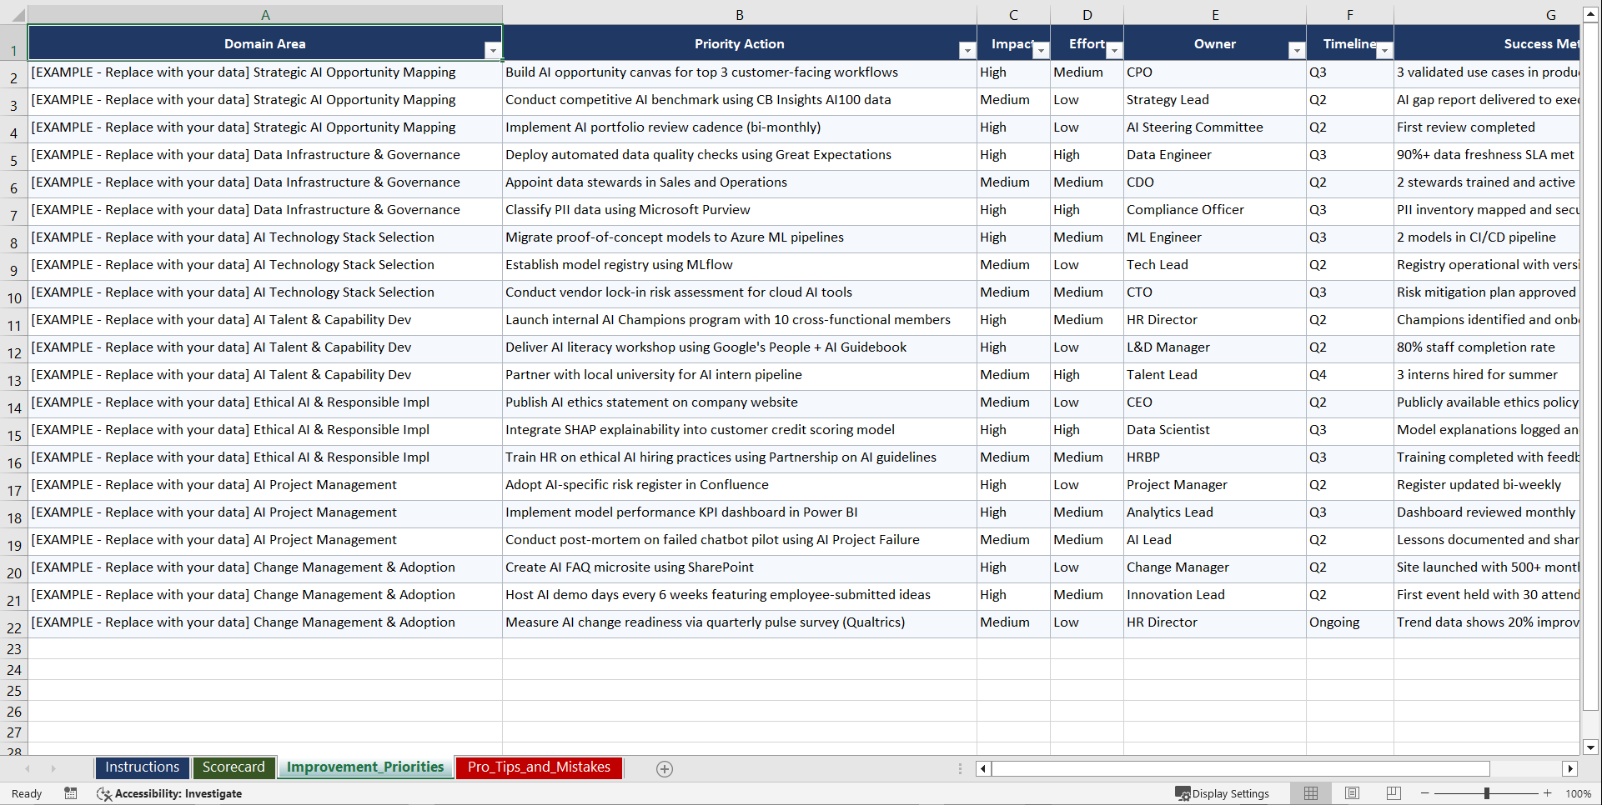Image resolution: width=1602 pixels, height=805 pixels.
Task: Zoom in using the plus icon
Action: tap(1547, 793)
